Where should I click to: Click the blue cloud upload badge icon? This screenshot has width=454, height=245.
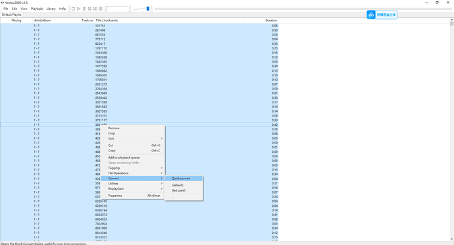[371, 14]
